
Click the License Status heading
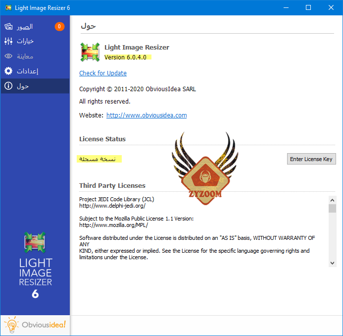[x=102, y=139]
